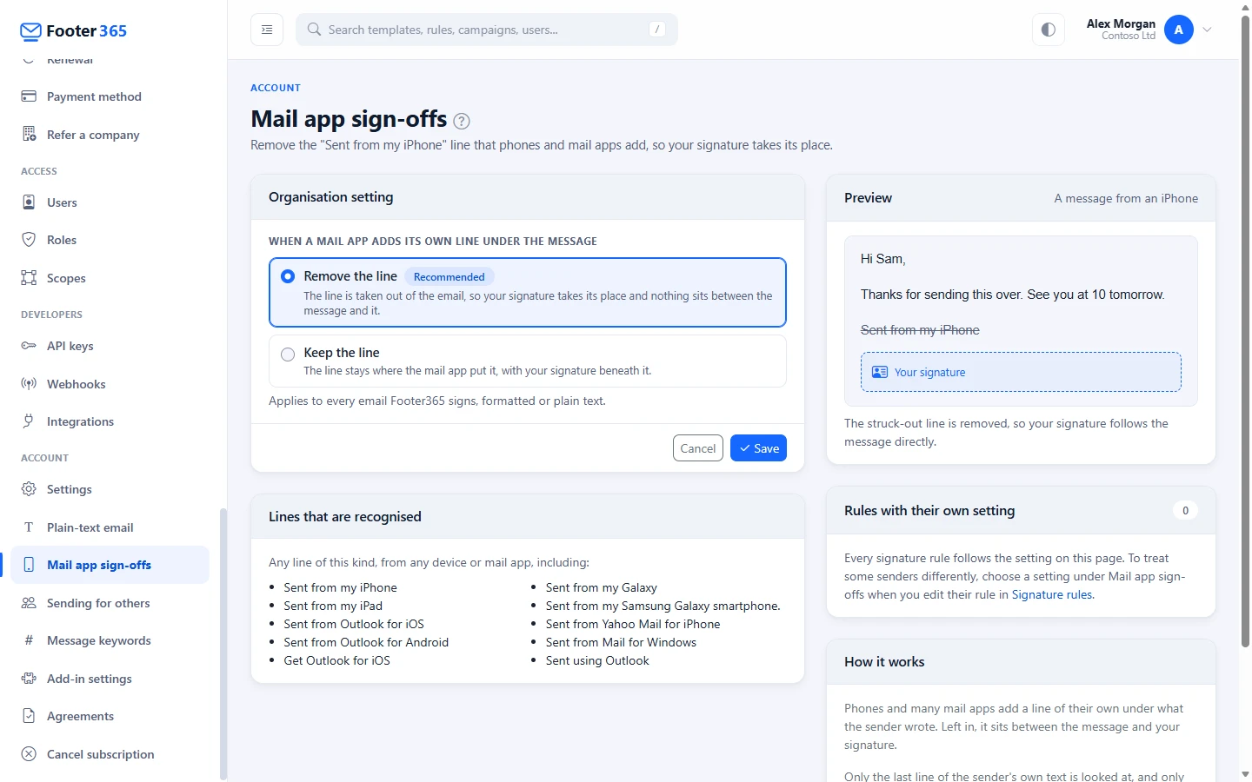This screenshot has width=1252, height=782.
Task: Click the Plain-text email T icon
Action: (x=29, y=527)
